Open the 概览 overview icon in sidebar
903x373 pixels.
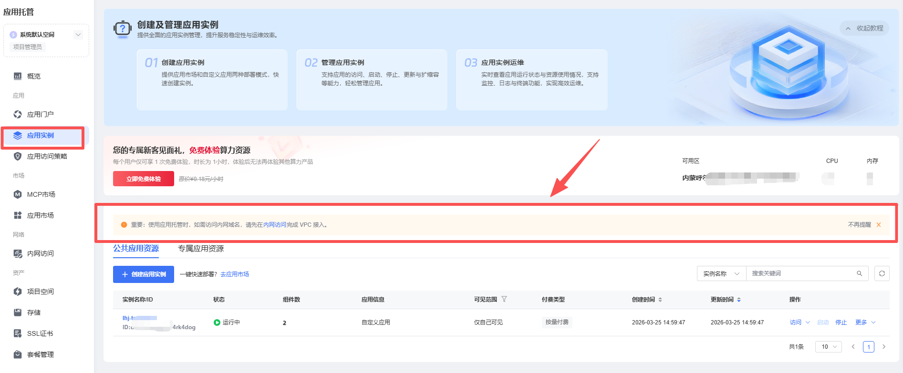[x=18, y=76]
